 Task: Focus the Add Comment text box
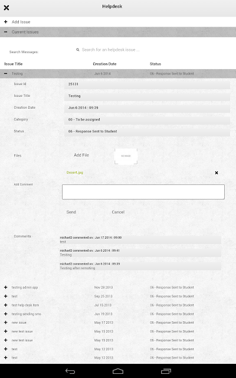pyautogui.click(x=143, y=192)
